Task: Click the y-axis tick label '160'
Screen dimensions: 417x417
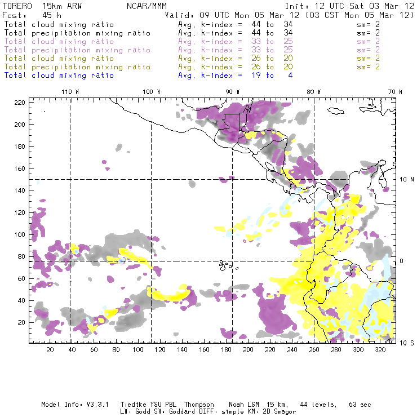Action: click(x=20, y=168)
